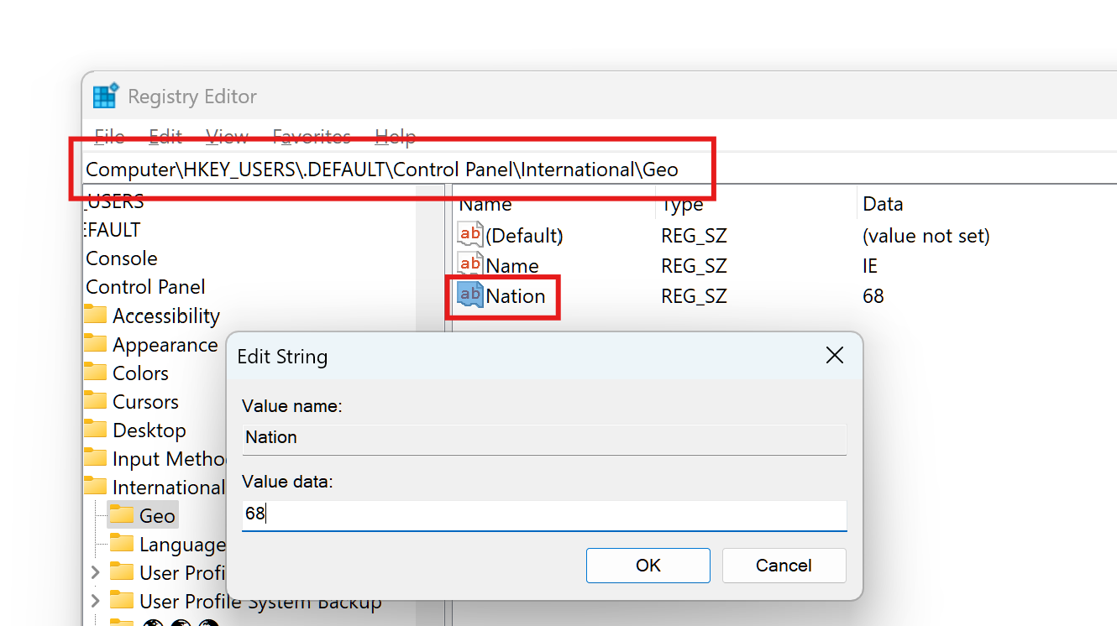1117x626 pixels.
Task: Expand User Profile System Backup key
Action: coord(95,602)
